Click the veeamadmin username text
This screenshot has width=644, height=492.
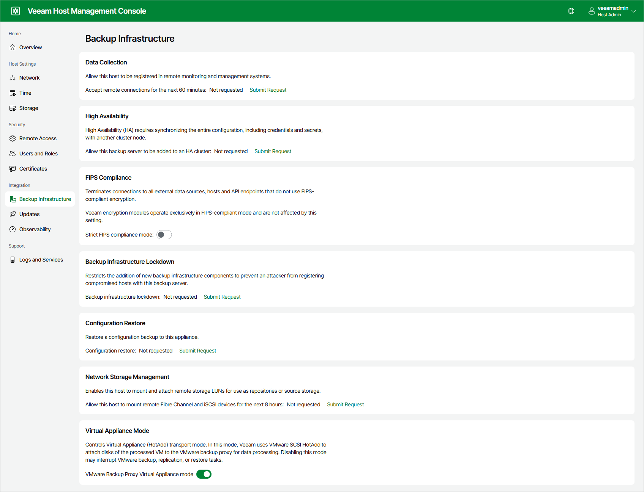(x=613, y=8)
